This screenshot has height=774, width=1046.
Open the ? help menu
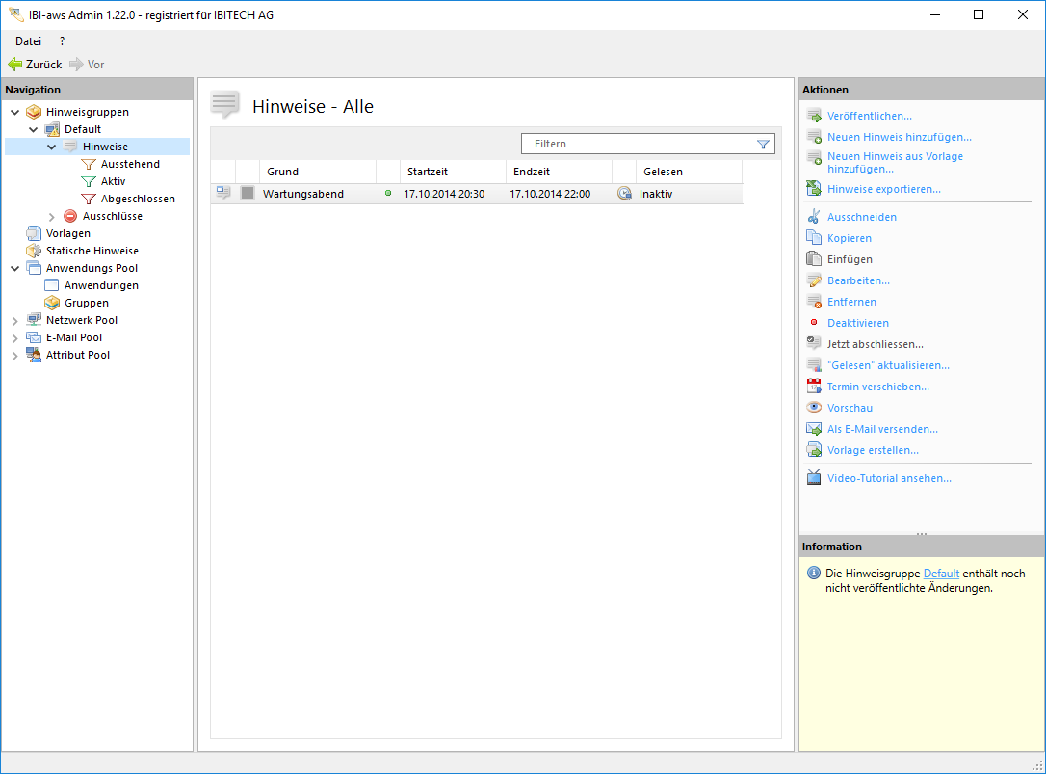click(x=63, y=41)
